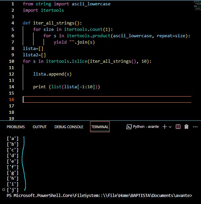Open more panel actions ellipsis menu

[x=195, y=127]
